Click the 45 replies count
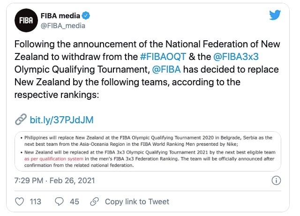Image resolution: width=300 pixels, height=216 pixels. (x=75, y=201)
